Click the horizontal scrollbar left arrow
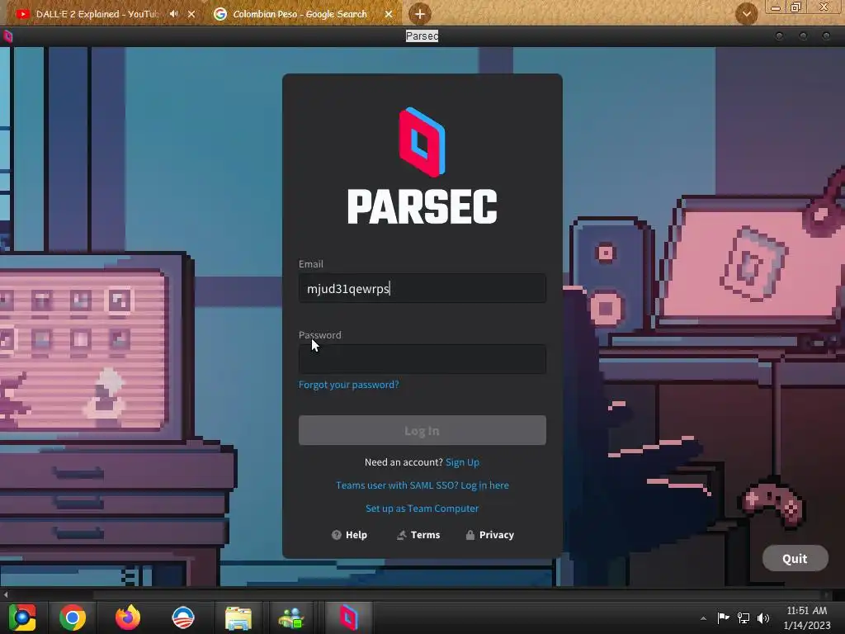845x634 pixels. pyautogui.click(x=6, y=594)
